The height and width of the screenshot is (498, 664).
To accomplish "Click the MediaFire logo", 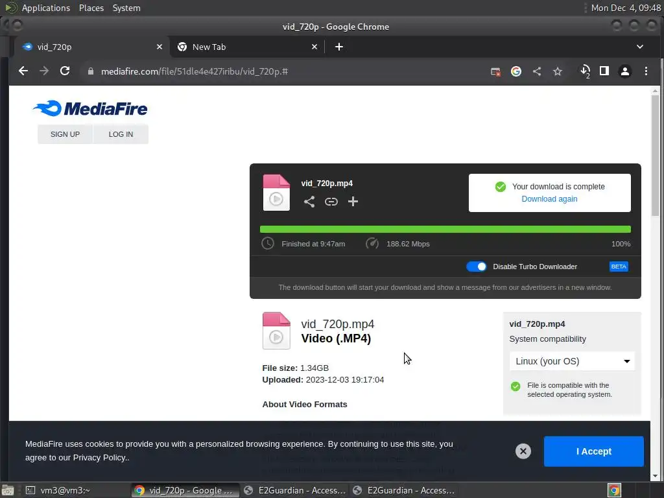I will pos(90,108).
